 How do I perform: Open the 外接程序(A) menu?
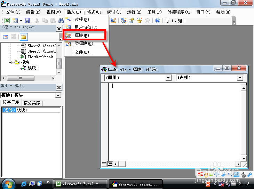(x=179, y=12)
